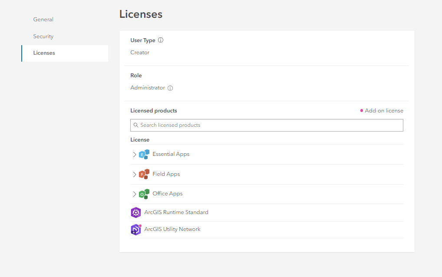Click the search licensed products field
This screenshot has width=442, height=277.
point(267,125)
